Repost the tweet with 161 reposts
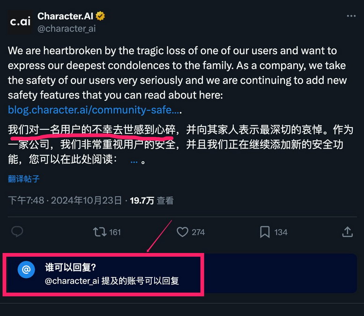This screenshot has width=364, height=316. coord(99,232)
